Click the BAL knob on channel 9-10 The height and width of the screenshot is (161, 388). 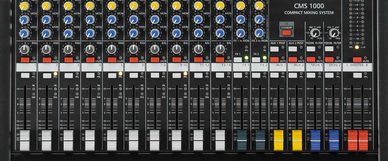point(177,49)
